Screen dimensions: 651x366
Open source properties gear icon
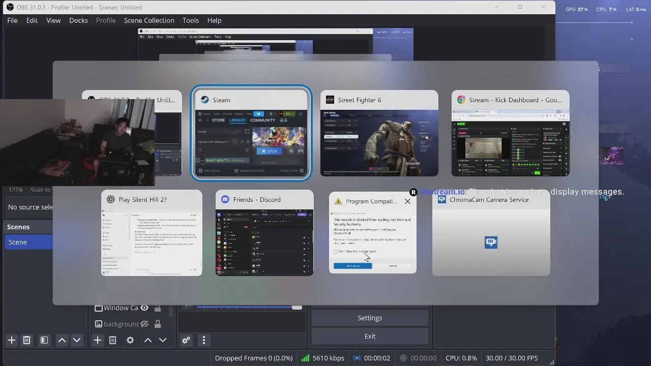click(130, 340)
